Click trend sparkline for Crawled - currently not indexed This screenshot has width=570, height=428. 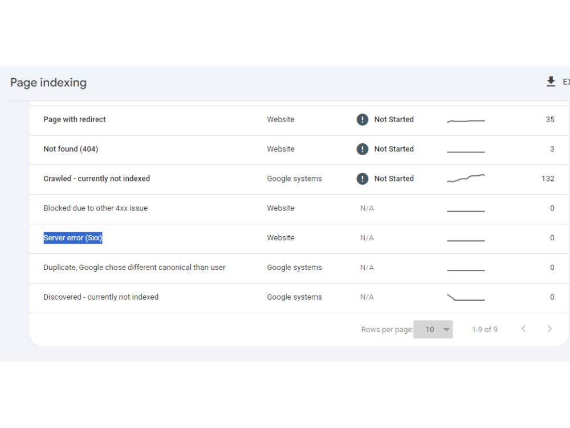[x=466, y=178]
